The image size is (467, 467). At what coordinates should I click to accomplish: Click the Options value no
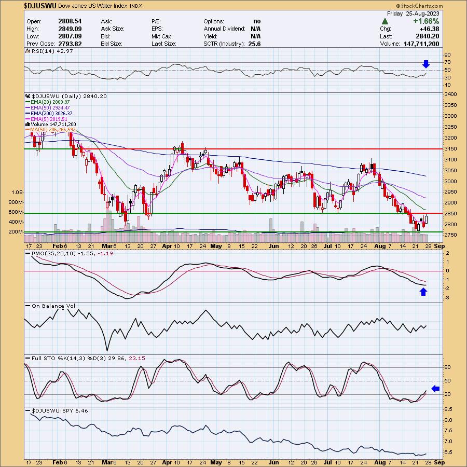pyautogui.click(x=257, y=21)
